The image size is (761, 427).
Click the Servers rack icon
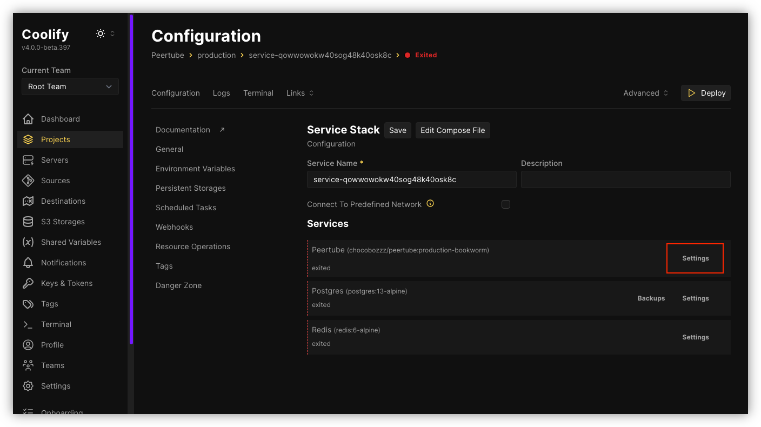coord(28,160)
